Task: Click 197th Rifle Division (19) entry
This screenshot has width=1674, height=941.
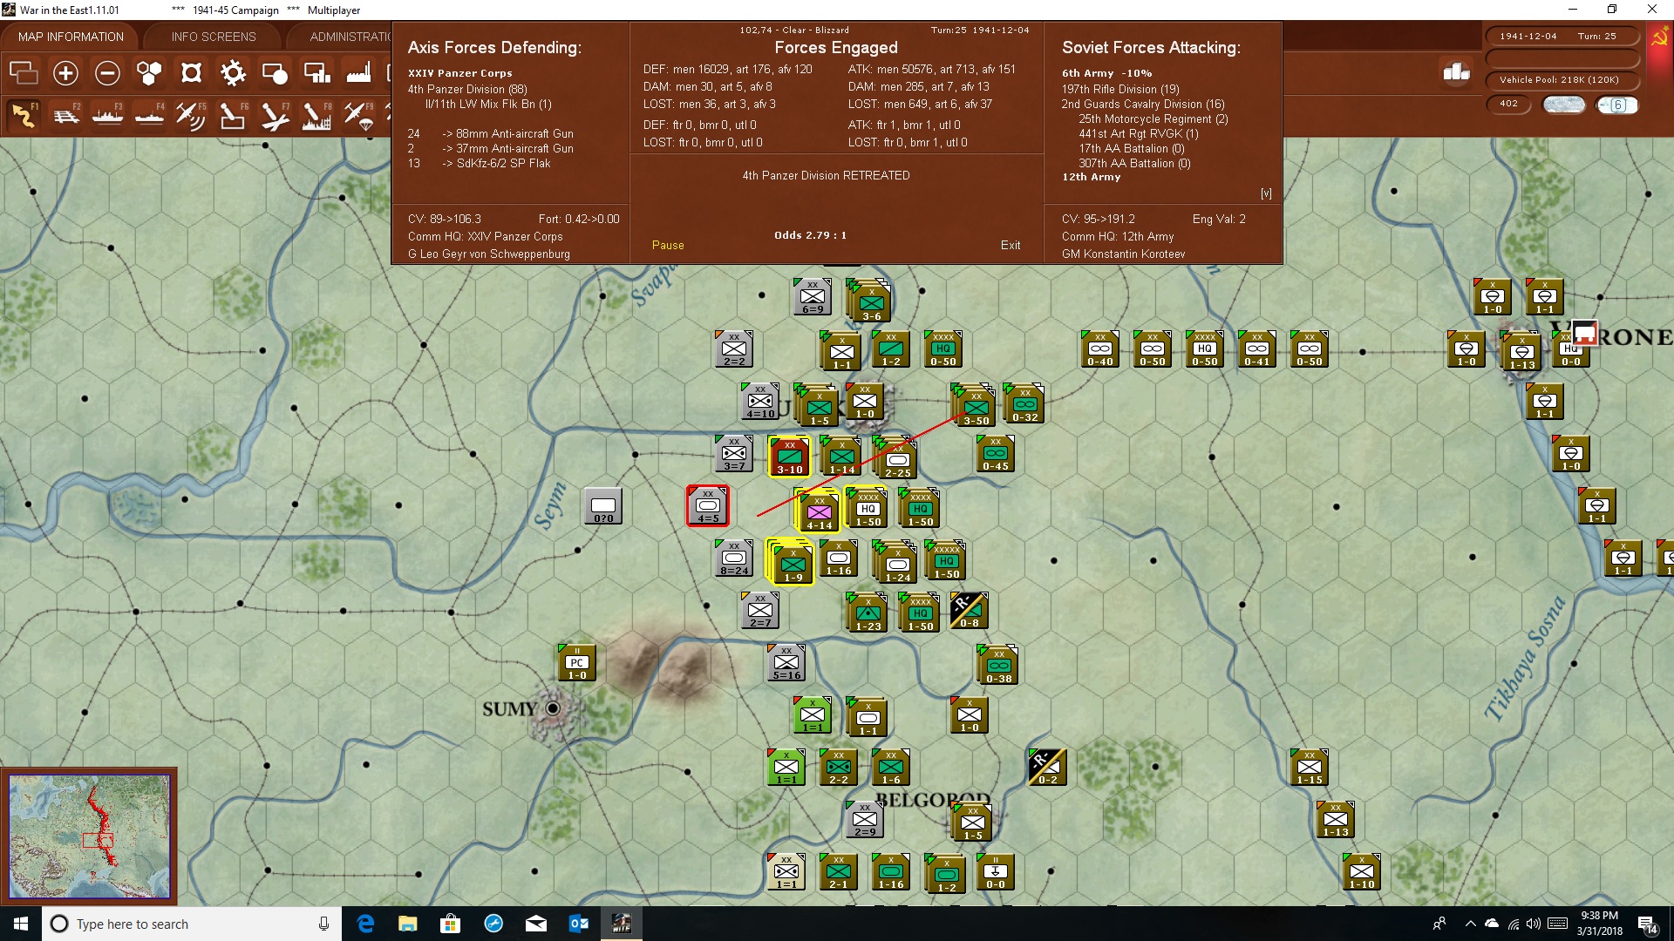Action: point(1120,89)
